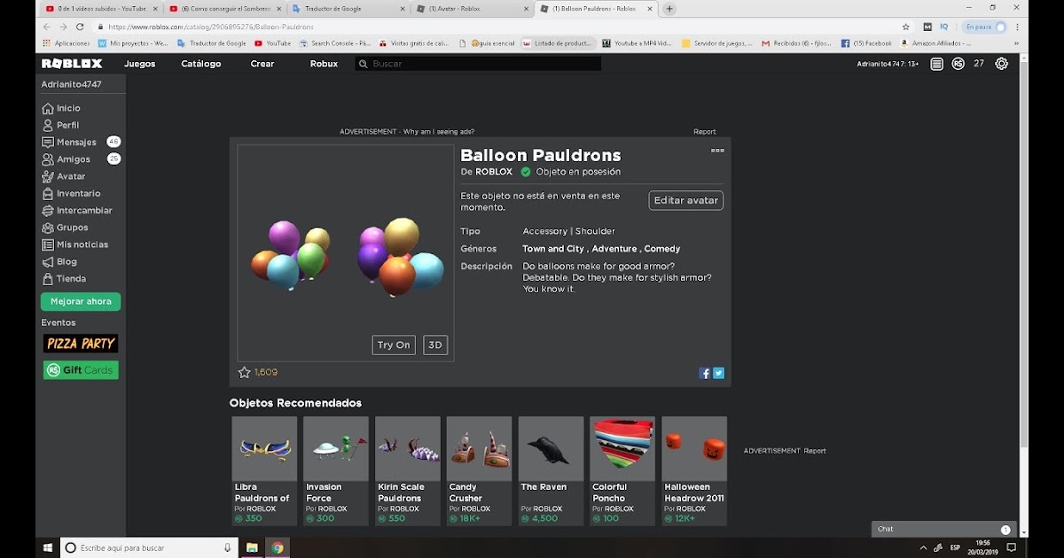Click the ad Report link above item
Screen dimensions: 1064x558
pyautogui.click(x=704, y=132)
